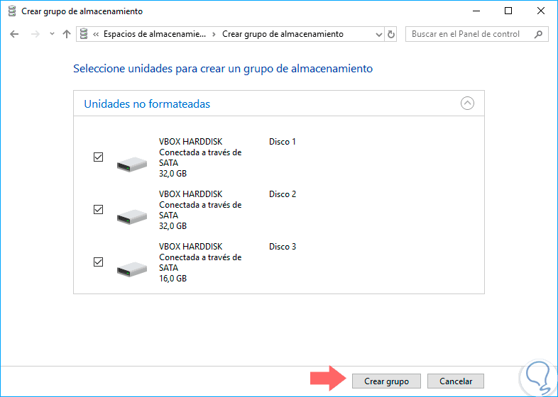Open the recent locations dropdown arrow
Screen dimensions: 558x397
tap(51, 34)
